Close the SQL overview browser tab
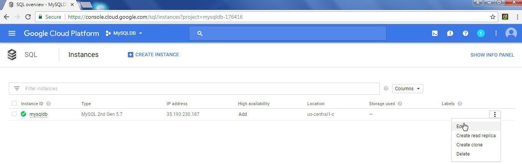The width and height of the screenshot is (522, 164). 72,5
